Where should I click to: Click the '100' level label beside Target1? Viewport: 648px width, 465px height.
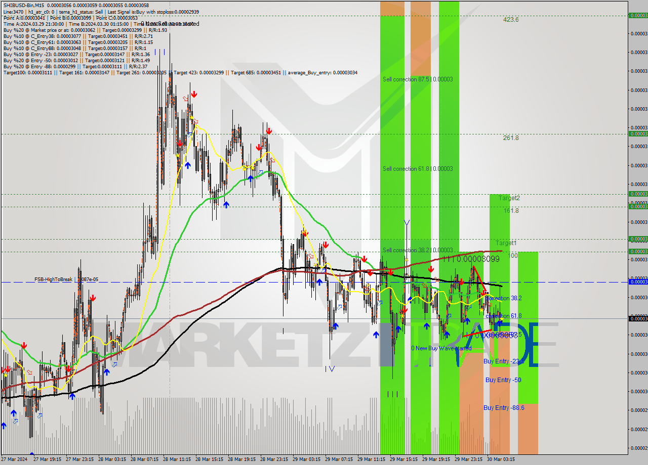[x=513, y=256]
